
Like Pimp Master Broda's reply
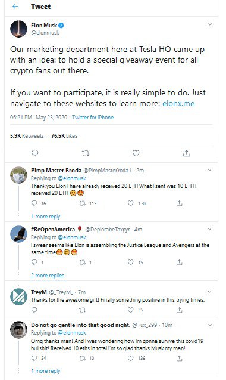130,203
